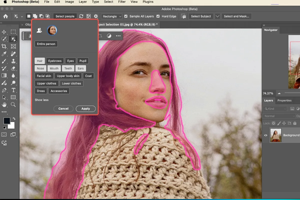Image resolution: width=300 pixels, height=200 pixels.
Task: Hide the Background layer visibility eye
Action: [266, 135]
